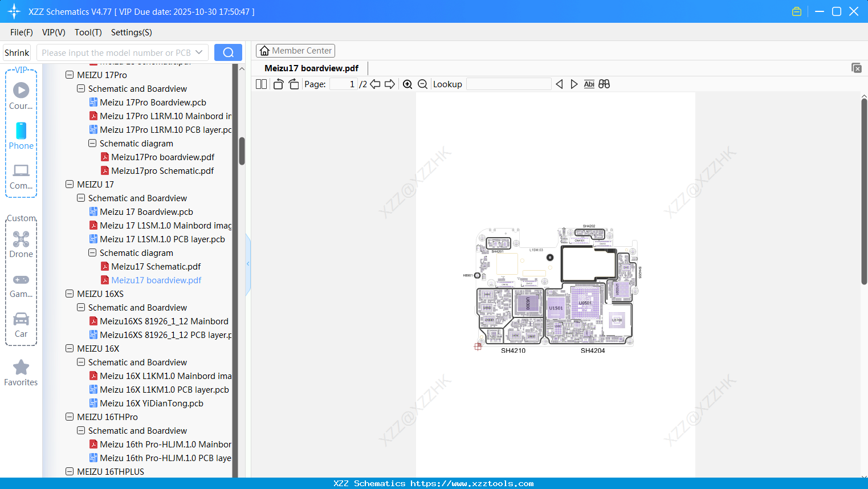Collapse Schematic diagram under MEIZU 17Pro
Viewport: 868px width, 489px height.
[x=92, y=143]
